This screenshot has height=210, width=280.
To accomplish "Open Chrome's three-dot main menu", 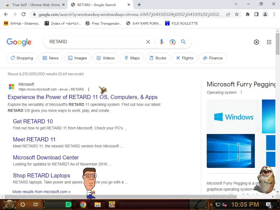I will tap(274, 14).
